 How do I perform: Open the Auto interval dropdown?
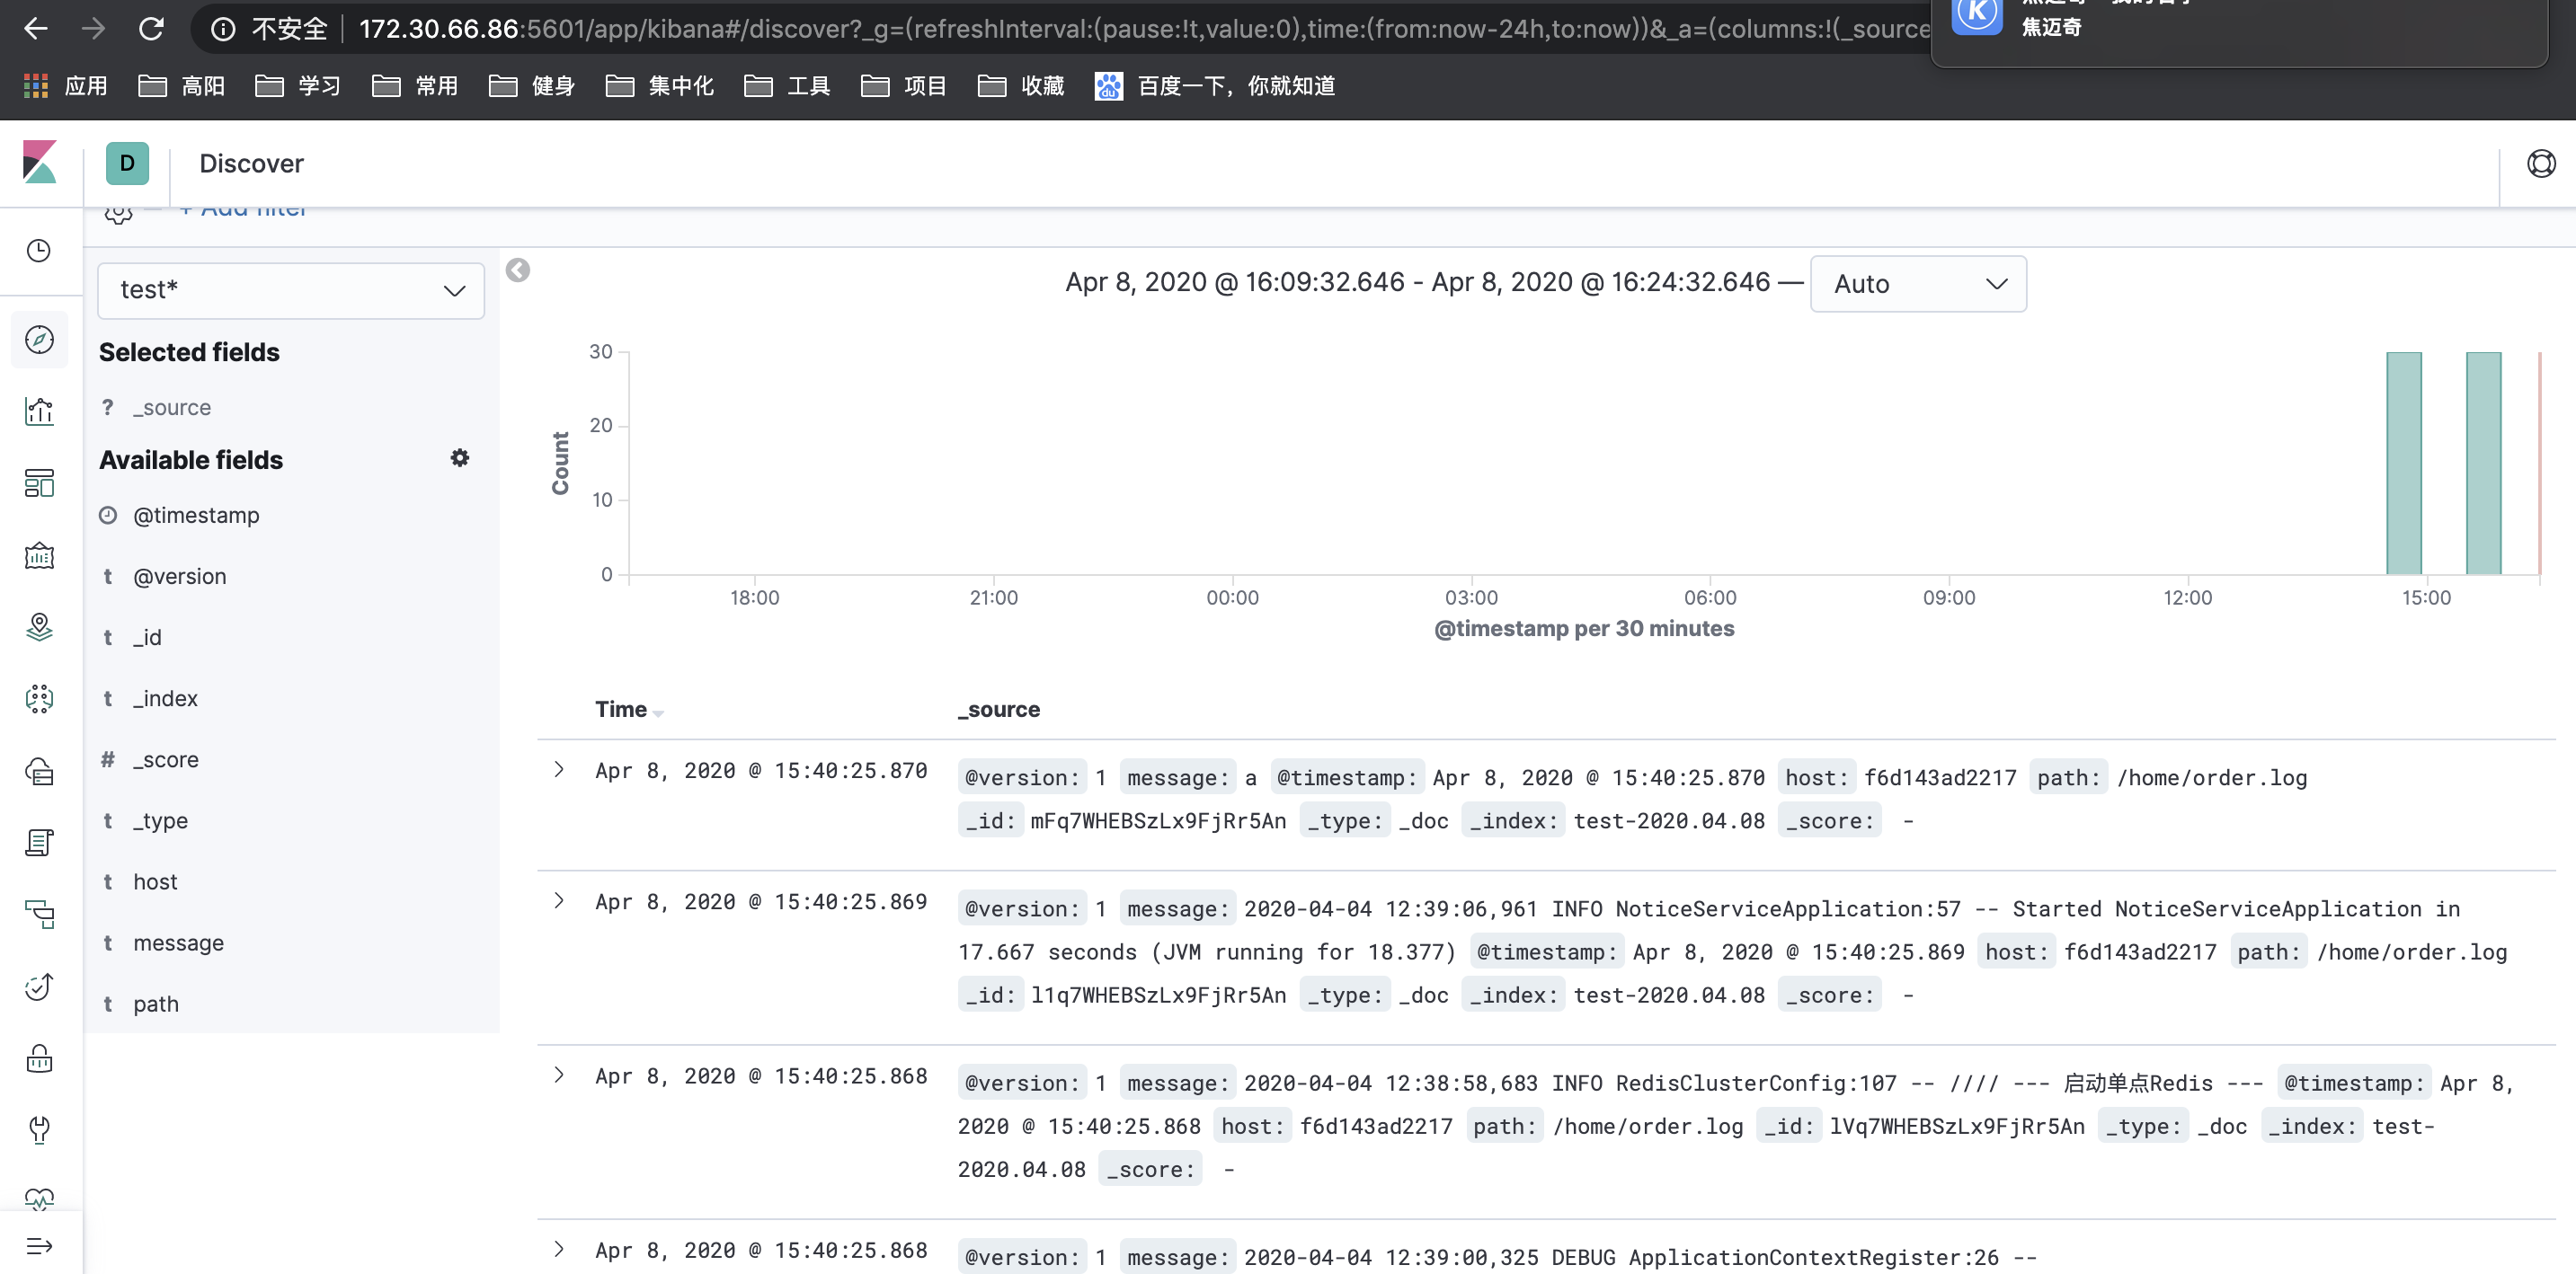1918,284
